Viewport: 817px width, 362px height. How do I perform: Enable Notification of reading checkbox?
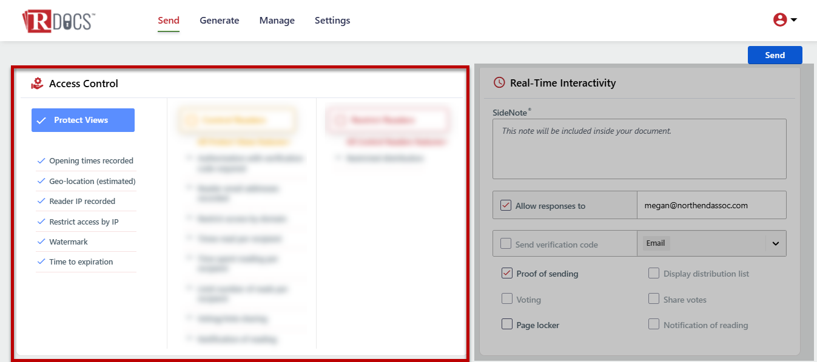654,324
